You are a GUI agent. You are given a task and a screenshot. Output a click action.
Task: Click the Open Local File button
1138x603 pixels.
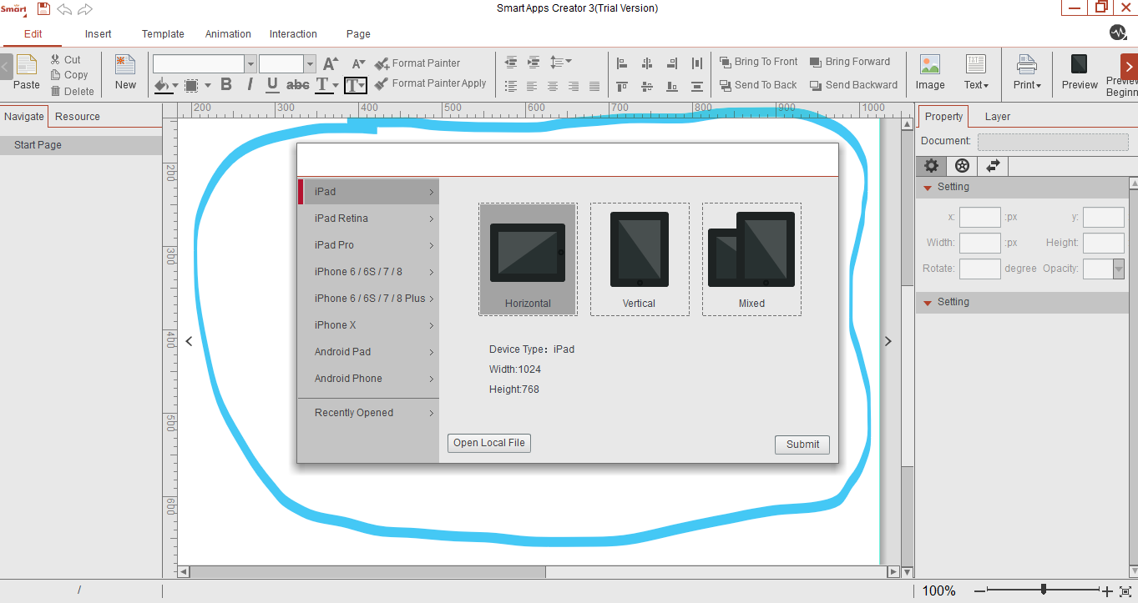click(489, 443)
